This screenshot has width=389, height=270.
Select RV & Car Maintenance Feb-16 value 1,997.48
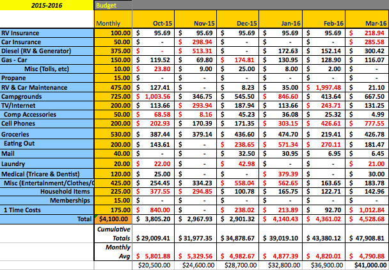click(324, 87)
